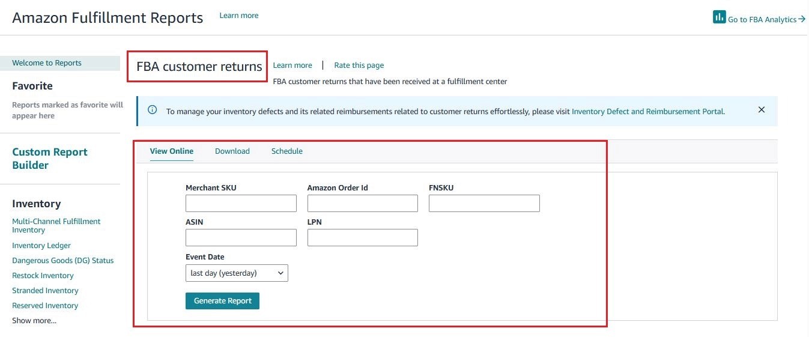809x337 pixels.
Task: Click into the LPN input field
Action: (363, 238)
